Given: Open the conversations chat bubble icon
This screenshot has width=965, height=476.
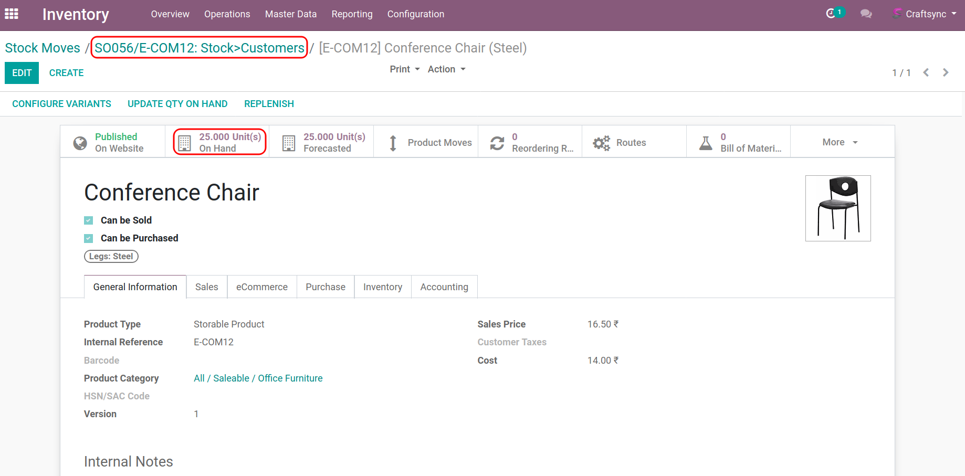Looking at the screenshot, I should (x=866, y=14).
